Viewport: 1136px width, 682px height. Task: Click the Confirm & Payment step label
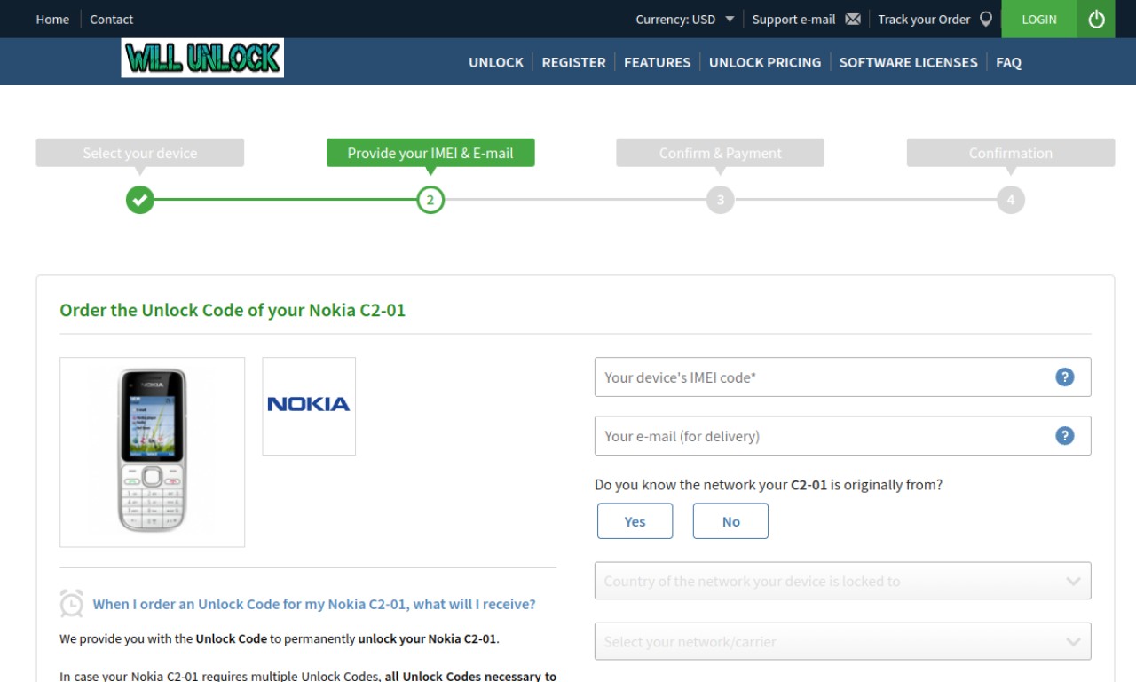click(x=720, y=153)
